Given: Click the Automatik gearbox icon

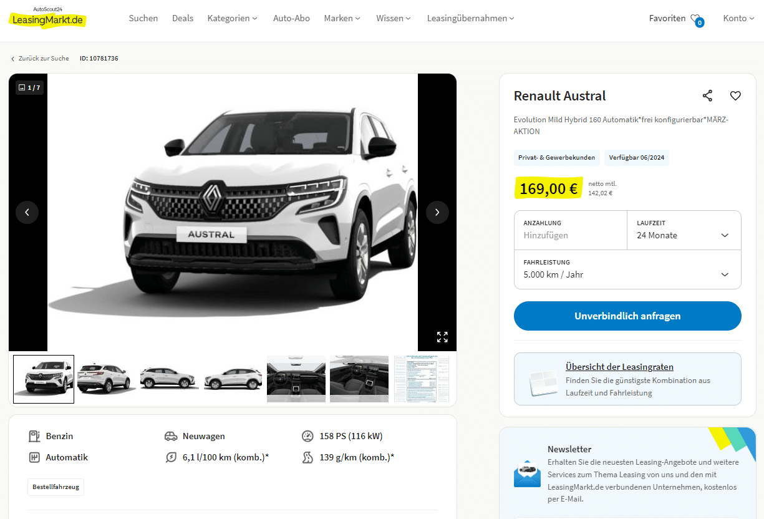Looking at the screenshot, I should (x=34, y=457).
